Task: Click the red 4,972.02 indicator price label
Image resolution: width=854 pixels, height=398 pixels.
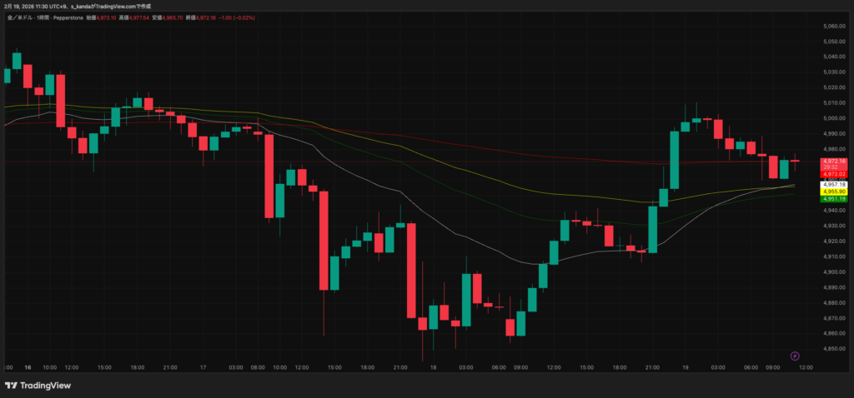Action: point(833,174)
